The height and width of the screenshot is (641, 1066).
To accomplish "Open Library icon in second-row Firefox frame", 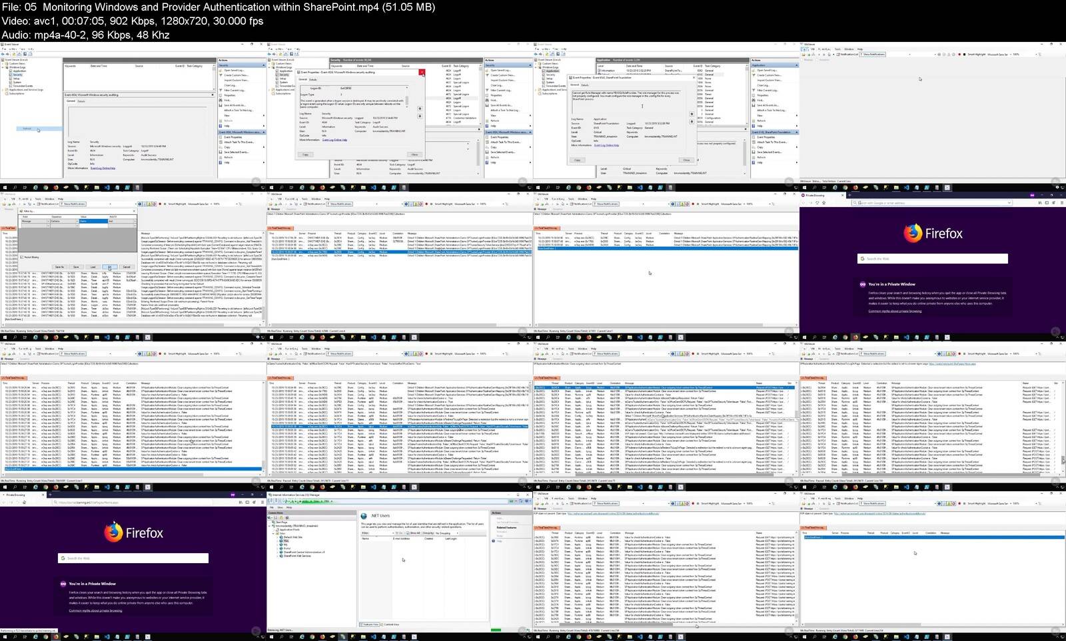I will [1039, 203].
